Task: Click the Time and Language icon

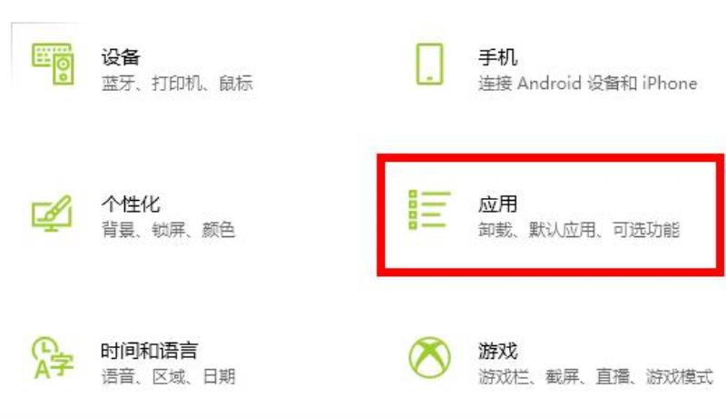Action: pos(53,357)
